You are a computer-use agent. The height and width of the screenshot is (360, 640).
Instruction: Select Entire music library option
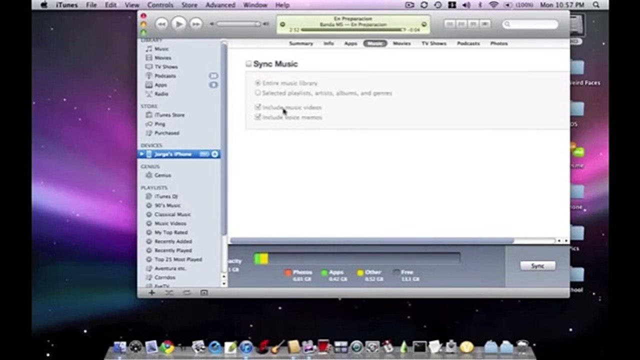pos(258,83)
